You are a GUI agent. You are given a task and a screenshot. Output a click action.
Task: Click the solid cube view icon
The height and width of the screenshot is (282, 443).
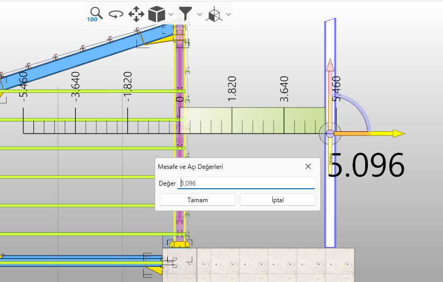click(157, 14)
